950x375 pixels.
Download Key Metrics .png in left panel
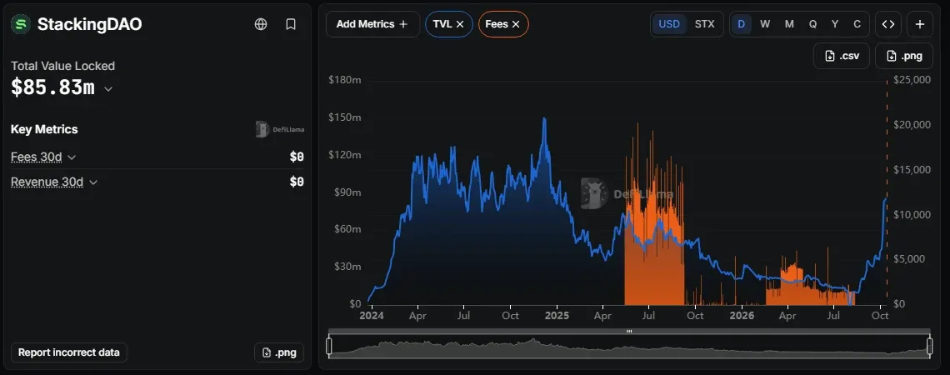[x=279, y=352]
